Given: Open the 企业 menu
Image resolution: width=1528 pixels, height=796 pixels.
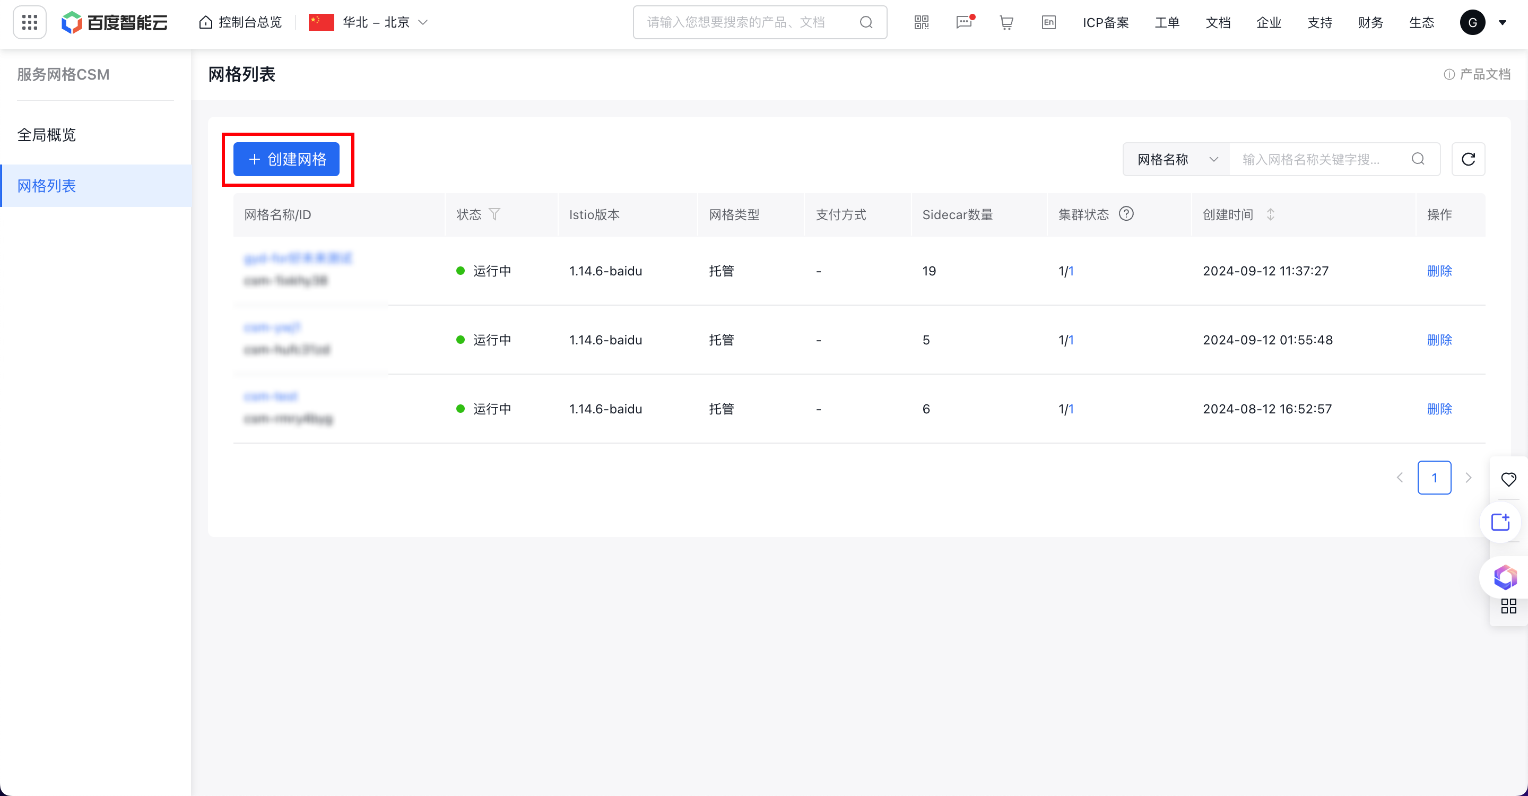Looking at the screenshot, I should 1269,22.
